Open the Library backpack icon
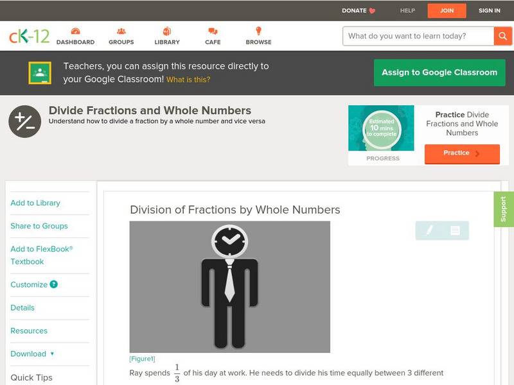The height and width of the screenshot is (385, 514). (167, 31)
